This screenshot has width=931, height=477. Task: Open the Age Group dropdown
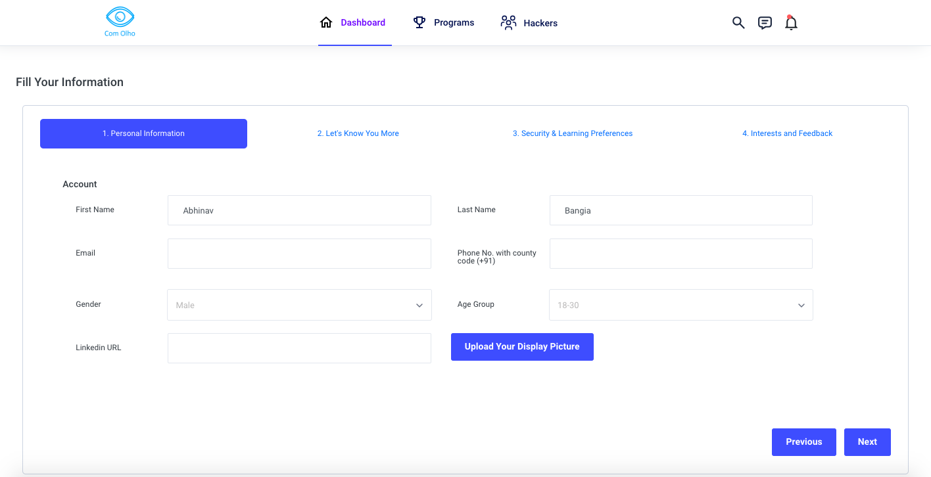pyautogui.click(x=681, y=305)
